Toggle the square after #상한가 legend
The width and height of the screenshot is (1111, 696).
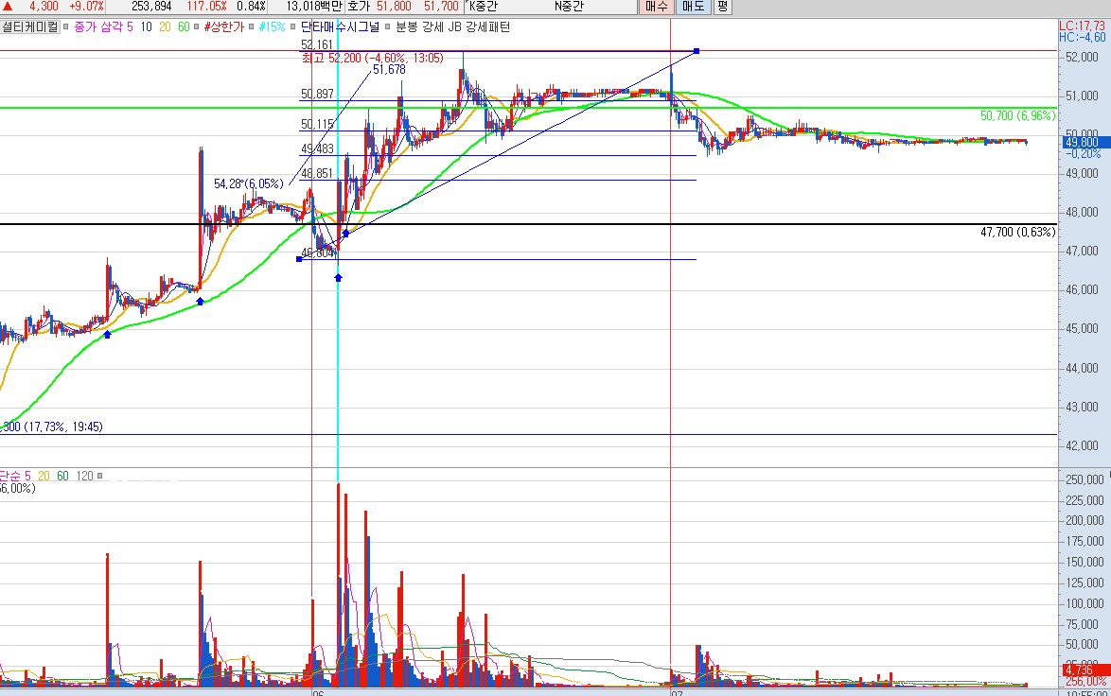251,26
